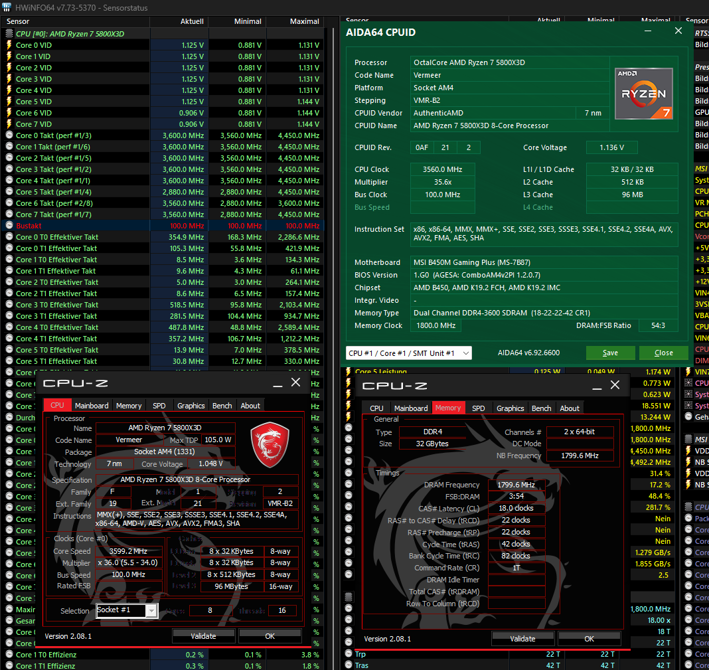This screenshot has height=670, width=709.
Task: Click the clock icon beside Core 4 T0 Effektiver Takt
Action: click(x=9, y=327)
